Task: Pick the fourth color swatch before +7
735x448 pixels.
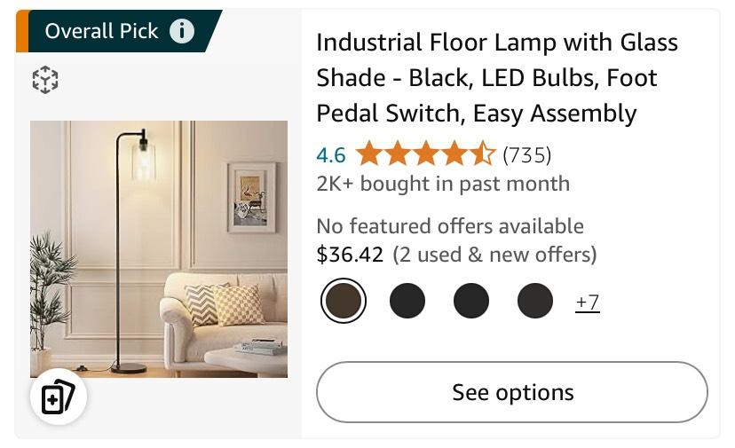Action: (535, 301)
